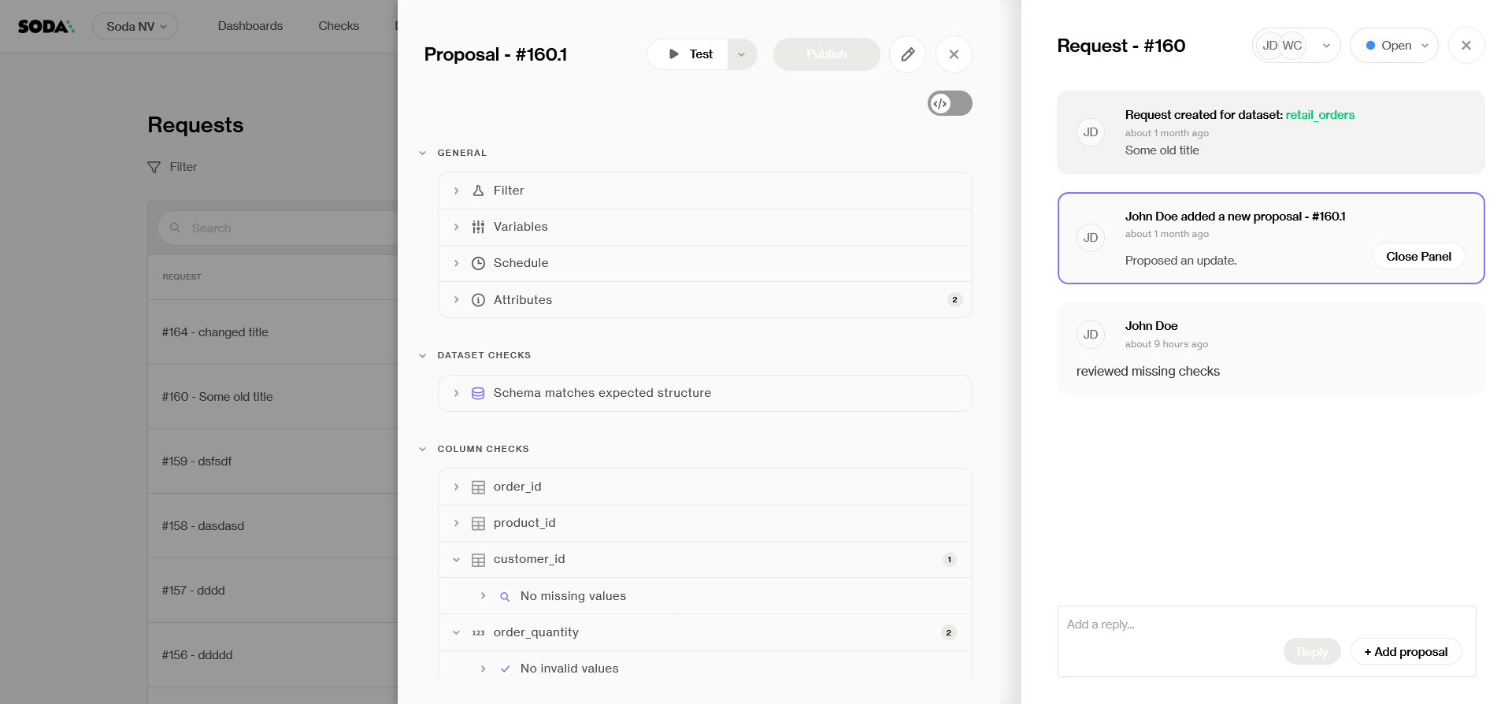Click the Close Panel button
1512x704 pixels.
pos(1418,257)
